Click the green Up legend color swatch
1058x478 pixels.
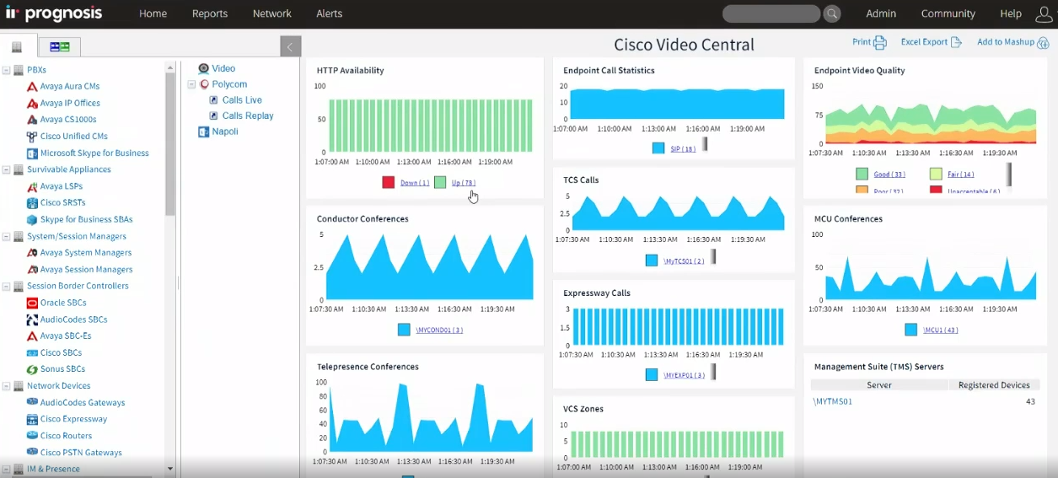[x=440, y=182]
